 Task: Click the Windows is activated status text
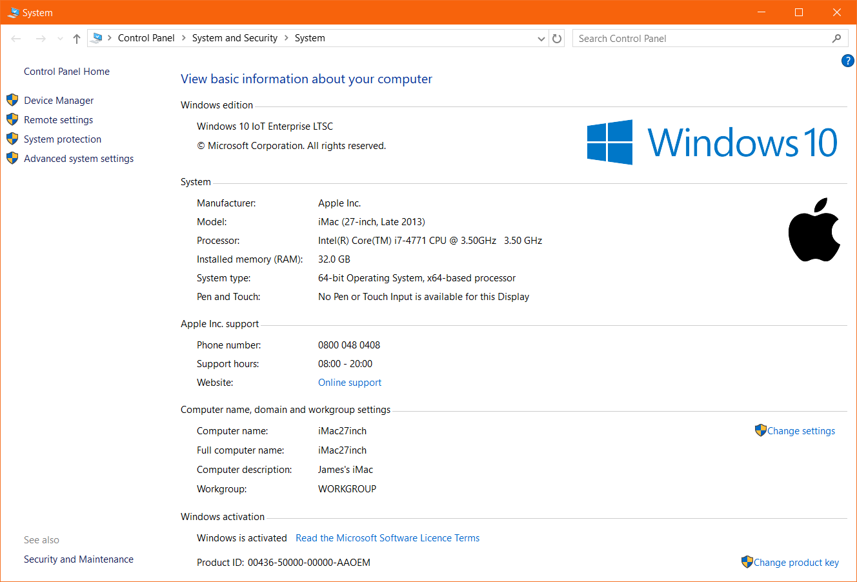coord(242,538)
